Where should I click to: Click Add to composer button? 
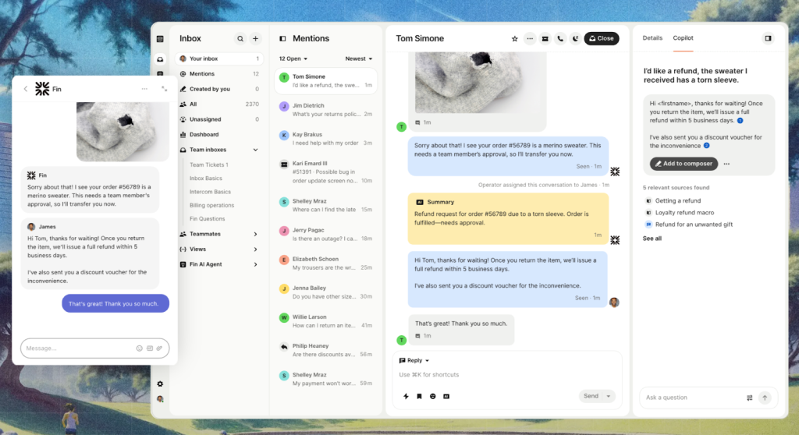(684, 164)
